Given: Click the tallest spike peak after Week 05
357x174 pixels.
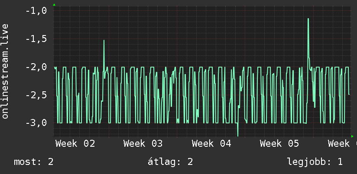Looking at the screenshot, I should pyautogui.click(x=308, y=19).
